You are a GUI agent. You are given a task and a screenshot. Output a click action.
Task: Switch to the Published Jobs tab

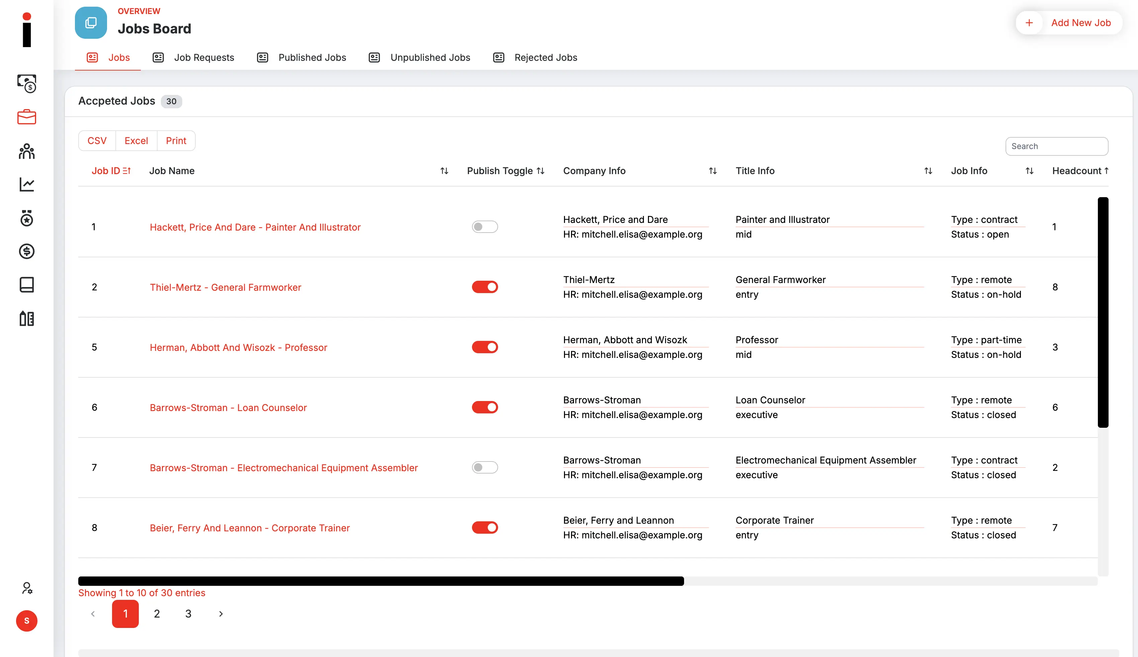click(301, 57)
